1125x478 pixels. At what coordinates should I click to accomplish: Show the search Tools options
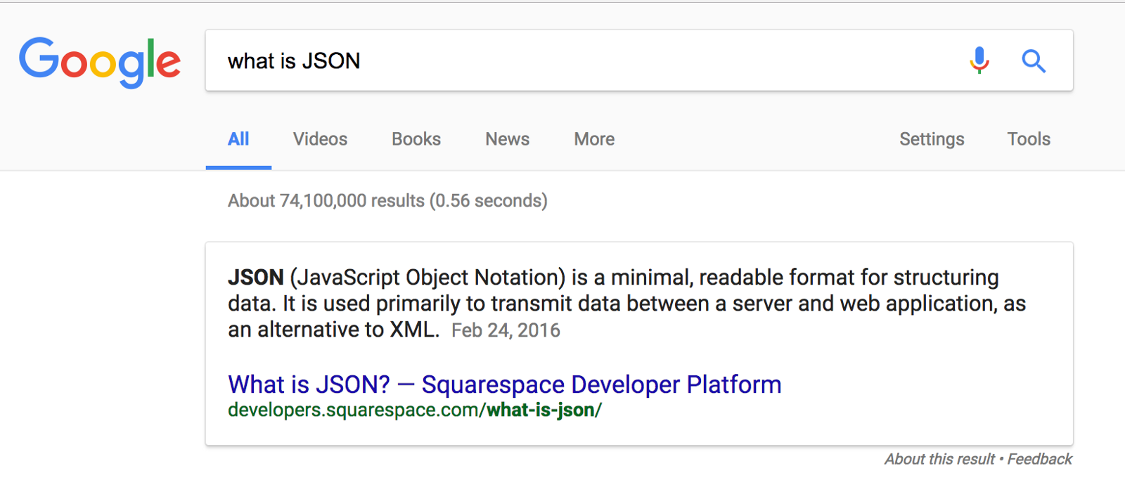click(x=1029, y=139)
